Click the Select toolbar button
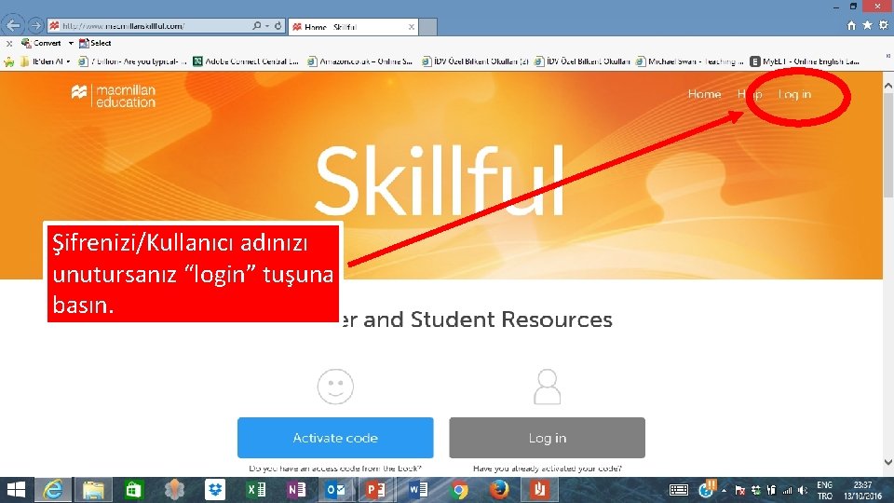 (x=95, y=44)
